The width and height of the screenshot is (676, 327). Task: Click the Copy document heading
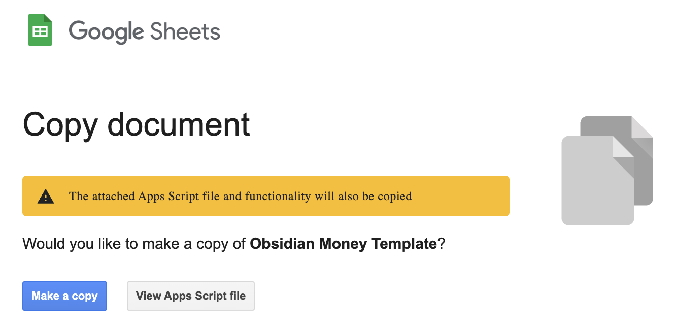136,124
